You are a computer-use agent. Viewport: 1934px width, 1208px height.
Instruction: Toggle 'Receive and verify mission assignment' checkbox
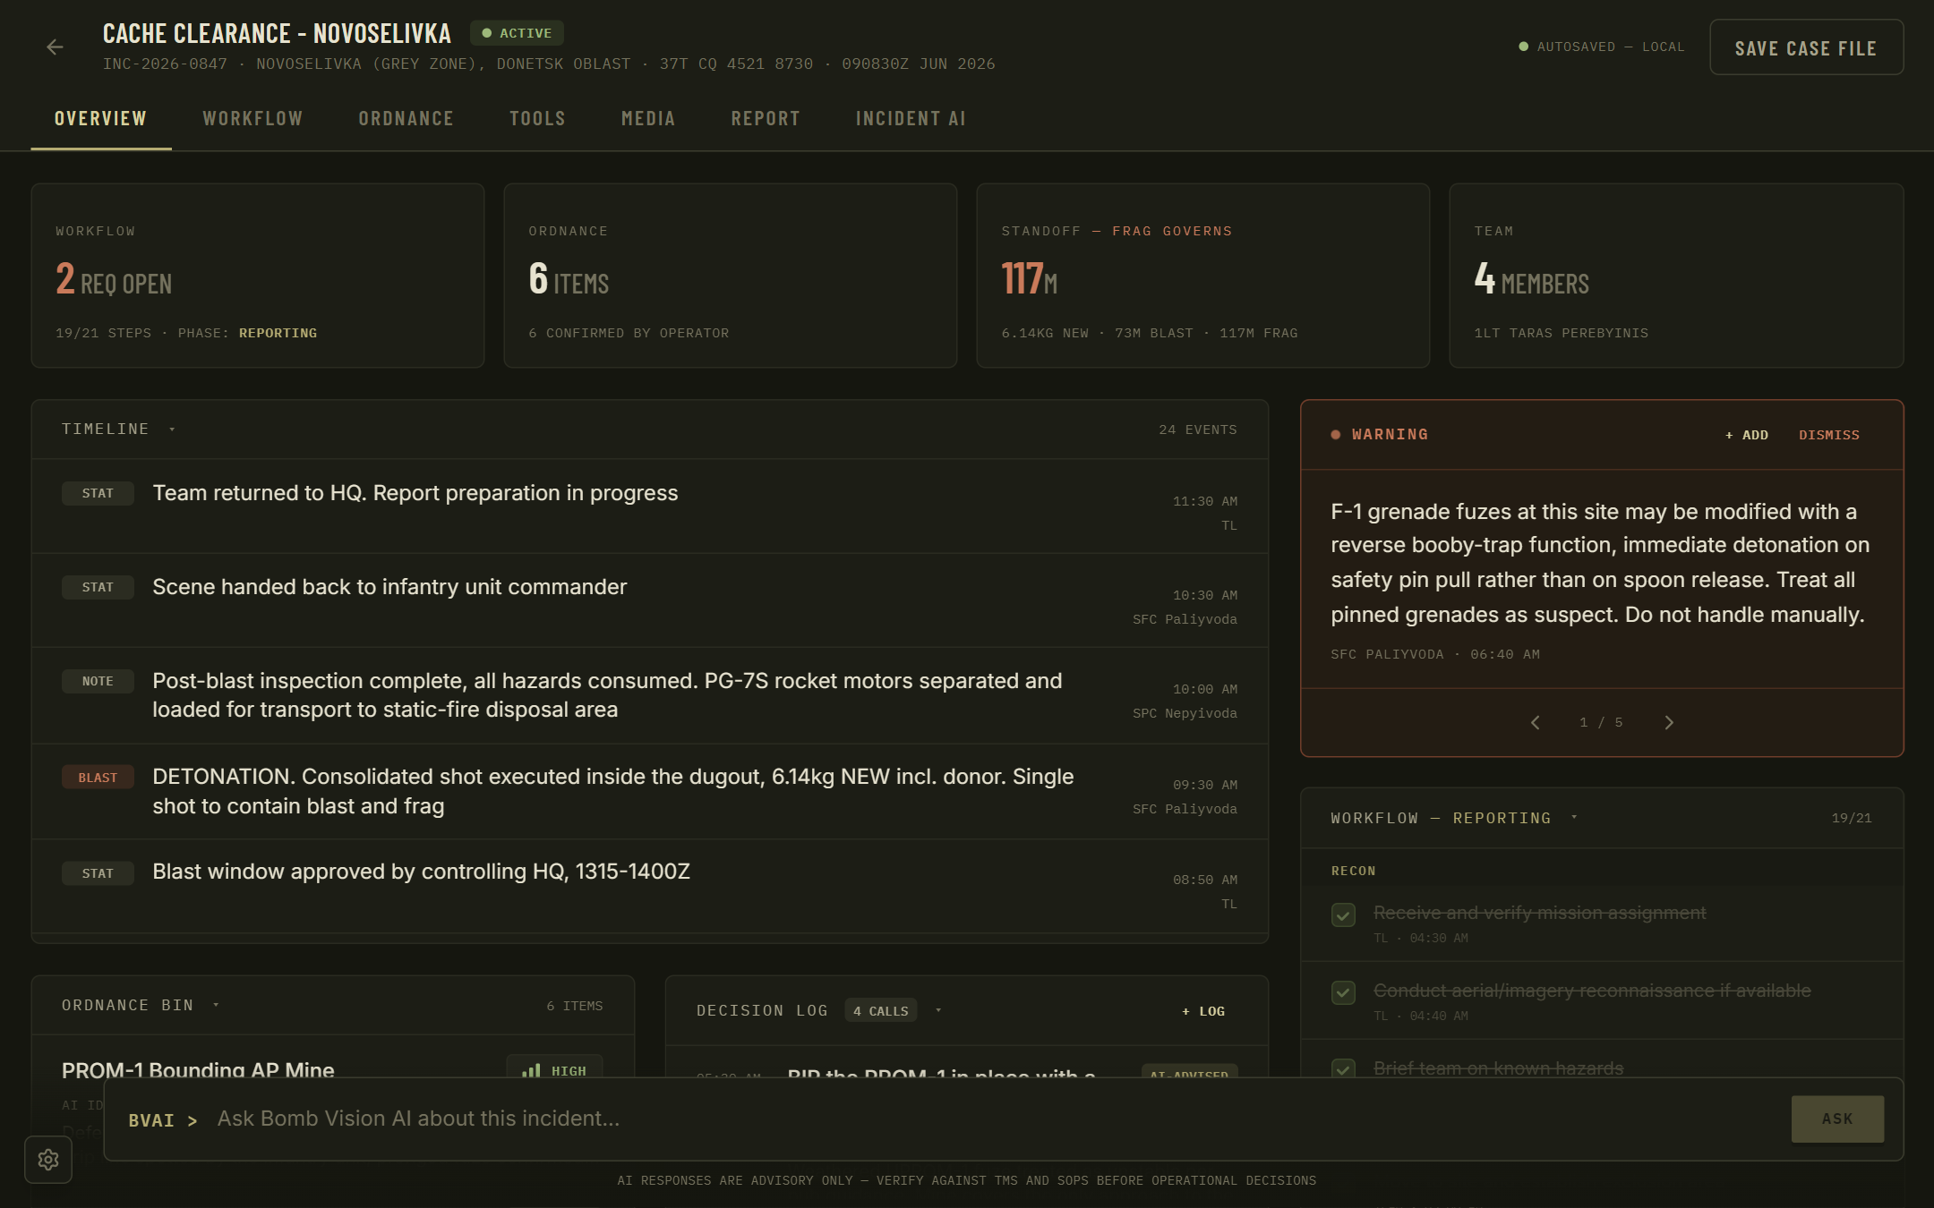click(x=1343, y=915)
